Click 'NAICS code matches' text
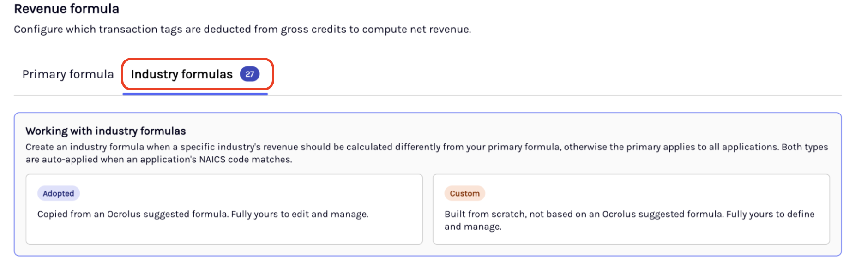 (x=245, y=160)
